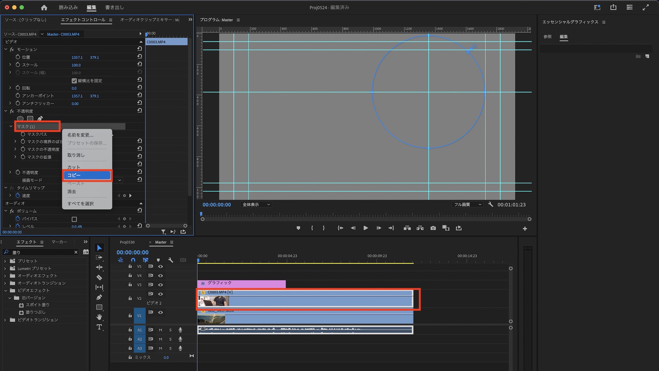Open the wrench settings in the program monitor
659x371 pixels.
pyautogui.click(x=490, y=204)
